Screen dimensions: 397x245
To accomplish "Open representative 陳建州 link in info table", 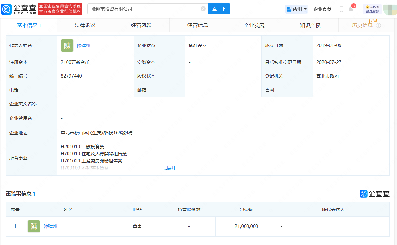I will tap(84, 45).
